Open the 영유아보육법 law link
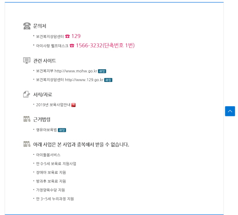This screenshot has width=238, height=215. (x=46, y=130)
